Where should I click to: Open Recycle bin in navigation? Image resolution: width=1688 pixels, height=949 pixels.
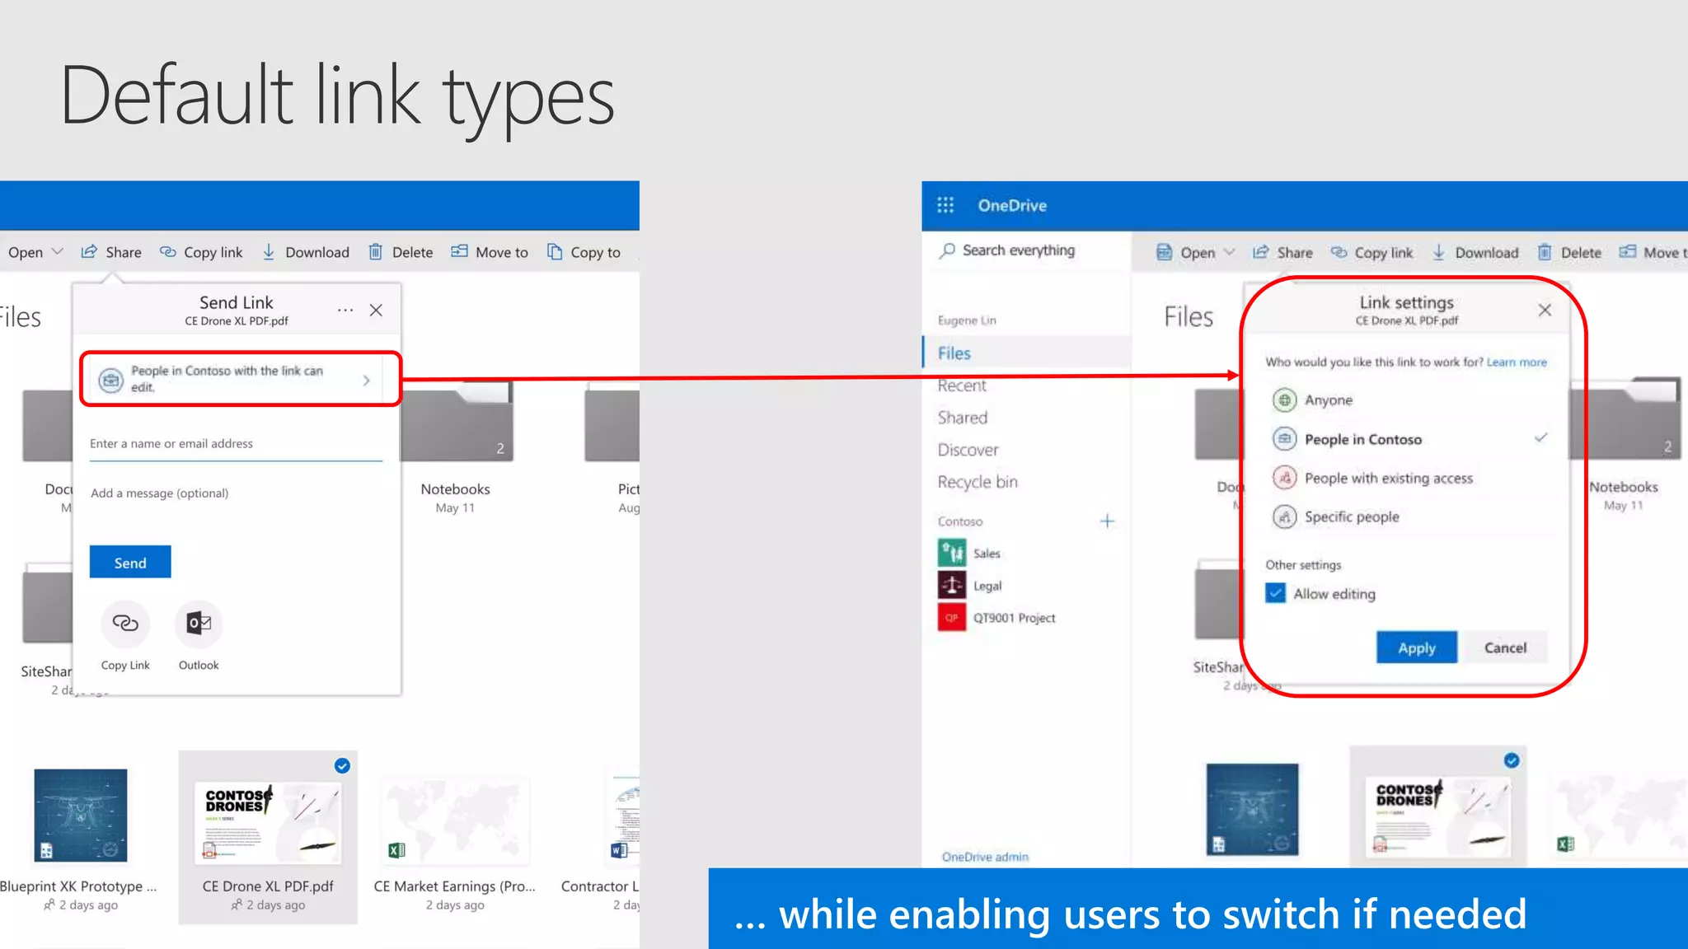pyautogui.click(x=978, y=482)
